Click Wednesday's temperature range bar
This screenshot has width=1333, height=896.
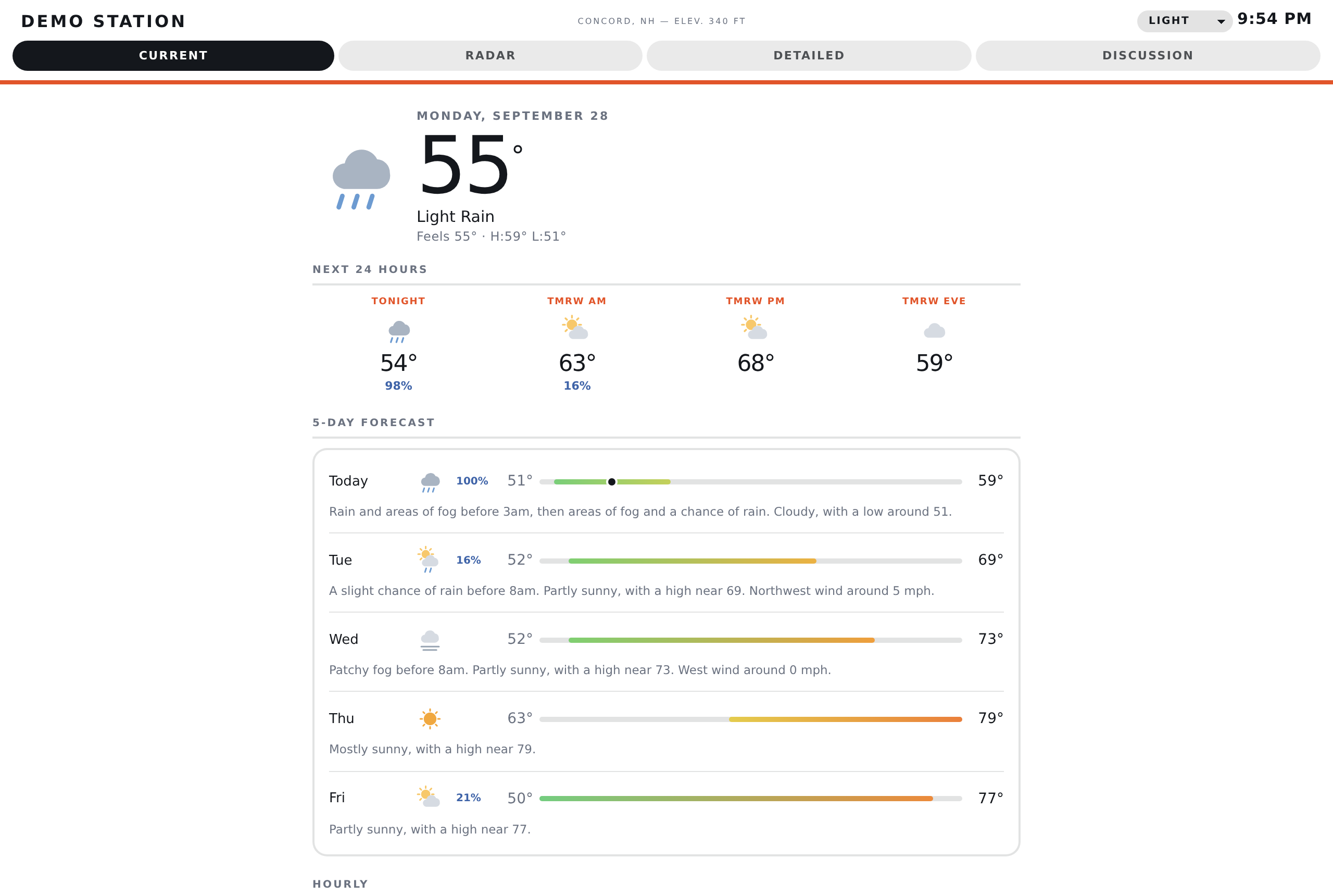pyautogui.click(x=750, y=640)
